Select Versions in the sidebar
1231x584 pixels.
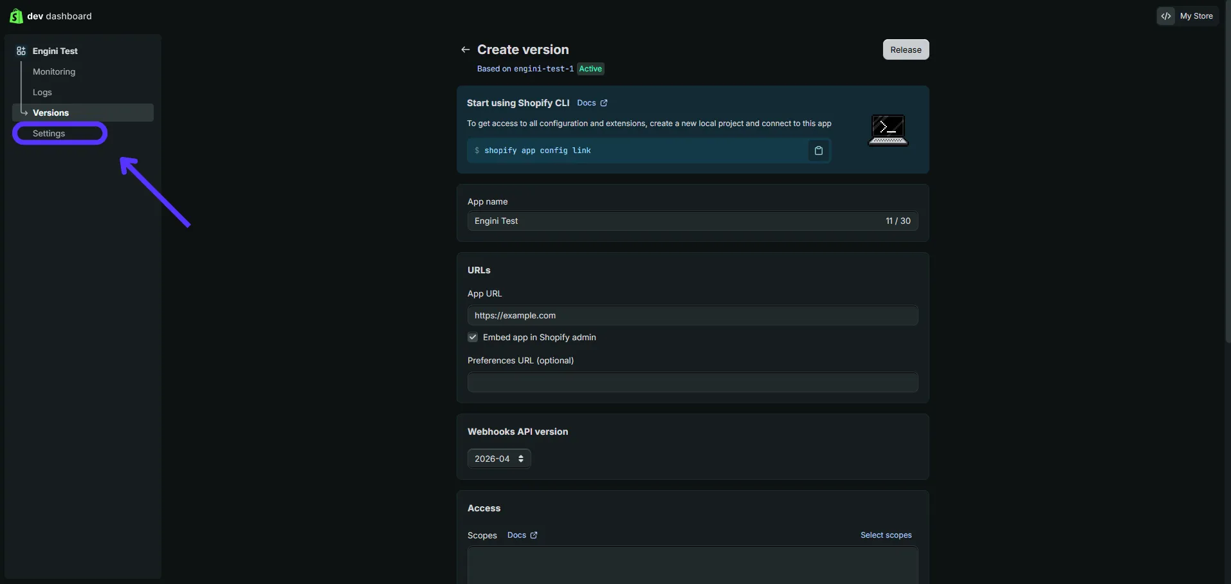[83, 113]
